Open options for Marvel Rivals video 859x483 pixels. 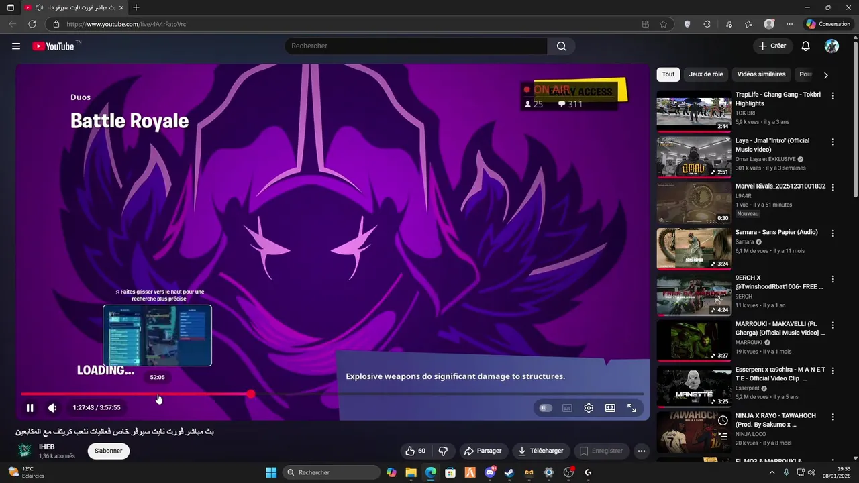tap(833, 187)
